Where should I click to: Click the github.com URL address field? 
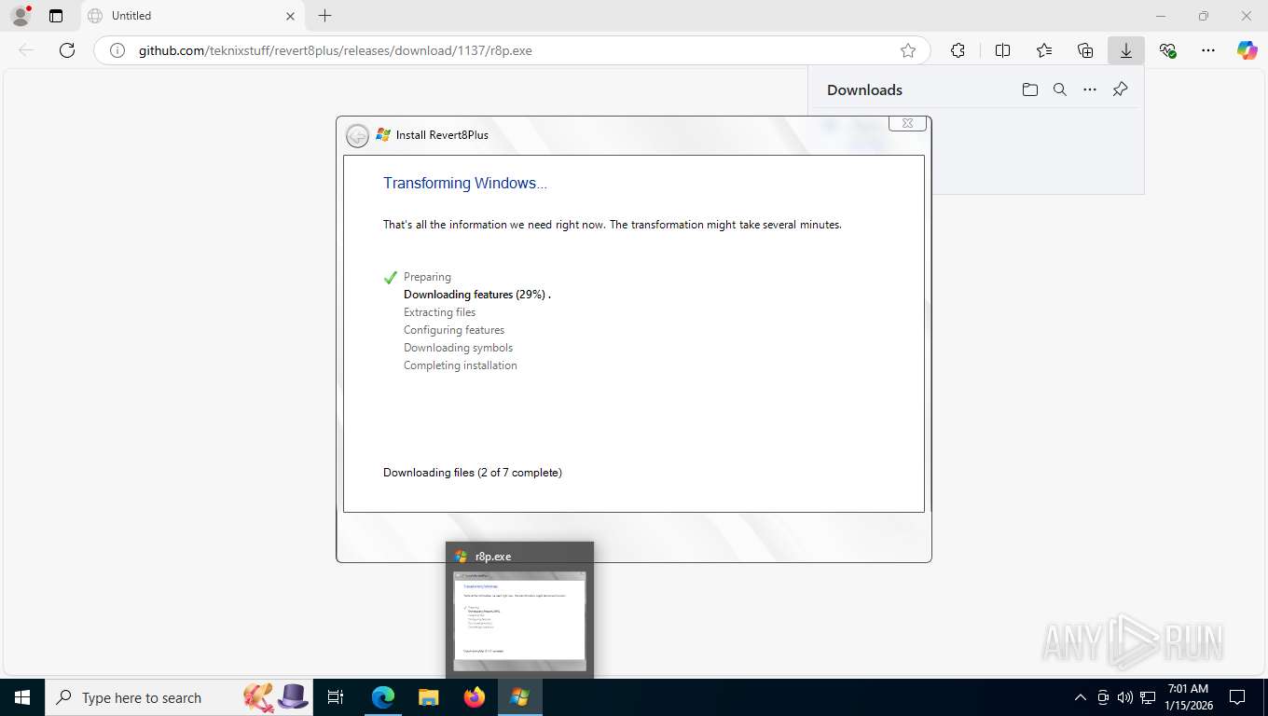click(511, 50)
